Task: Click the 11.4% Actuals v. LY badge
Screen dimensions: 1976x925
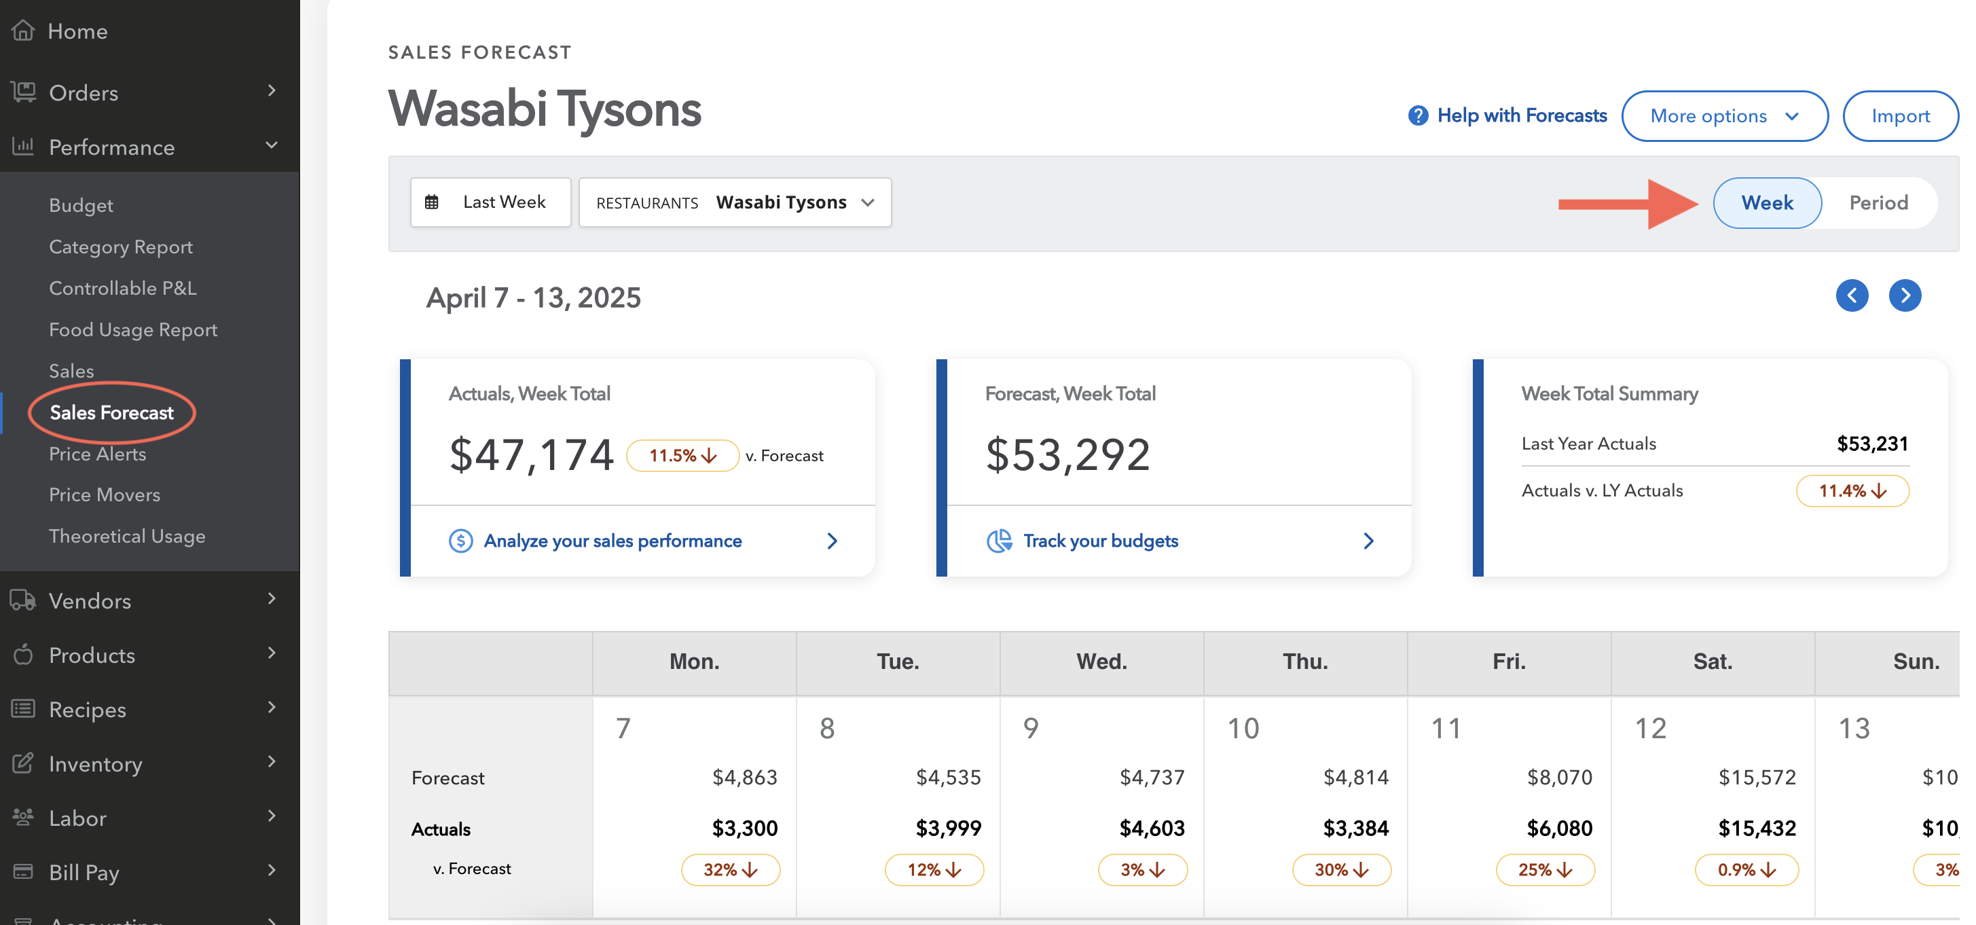Action: click(1852, 491)
